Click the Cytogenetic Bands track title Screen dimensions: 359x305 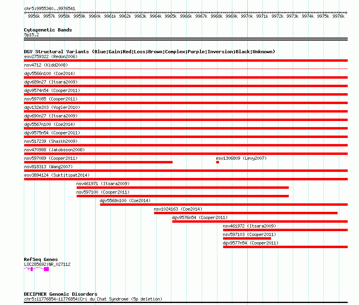click(x=48, y=30)
